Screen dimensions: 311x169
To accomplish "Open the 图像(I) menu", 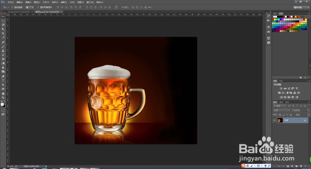I will (28, 2).
